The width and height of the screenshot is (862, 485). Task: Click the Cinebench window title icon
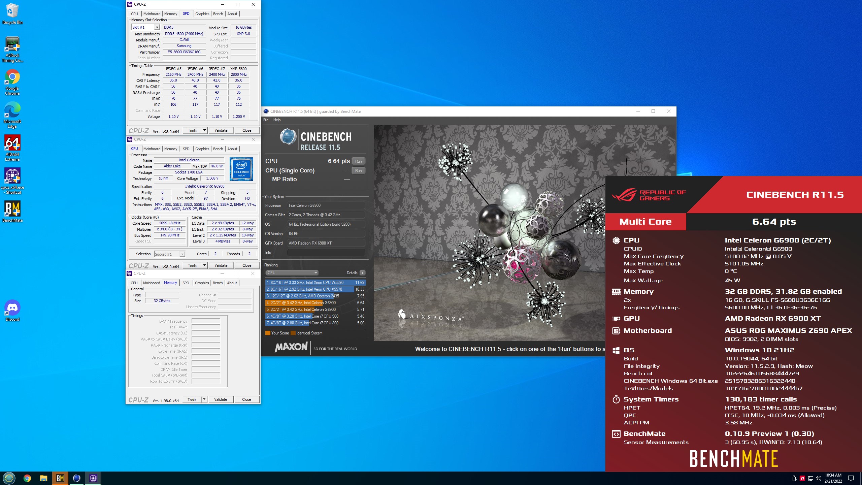click(x=266, y=111)
